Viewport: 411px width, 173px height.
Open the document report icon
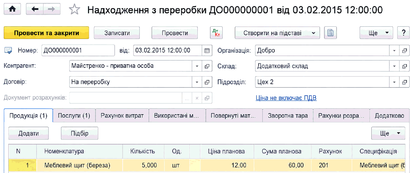coord(331,33)
